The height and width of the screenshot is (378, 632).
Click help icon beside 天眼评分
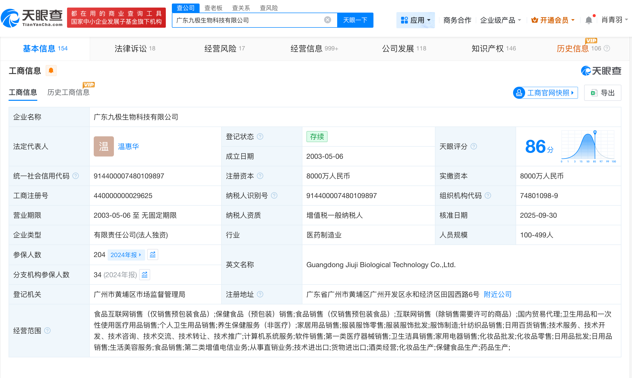coord(474,146)
